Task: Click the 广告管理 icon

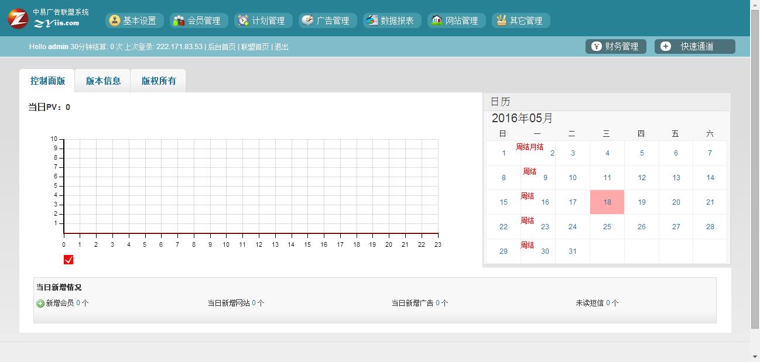Action: (307, 20)
